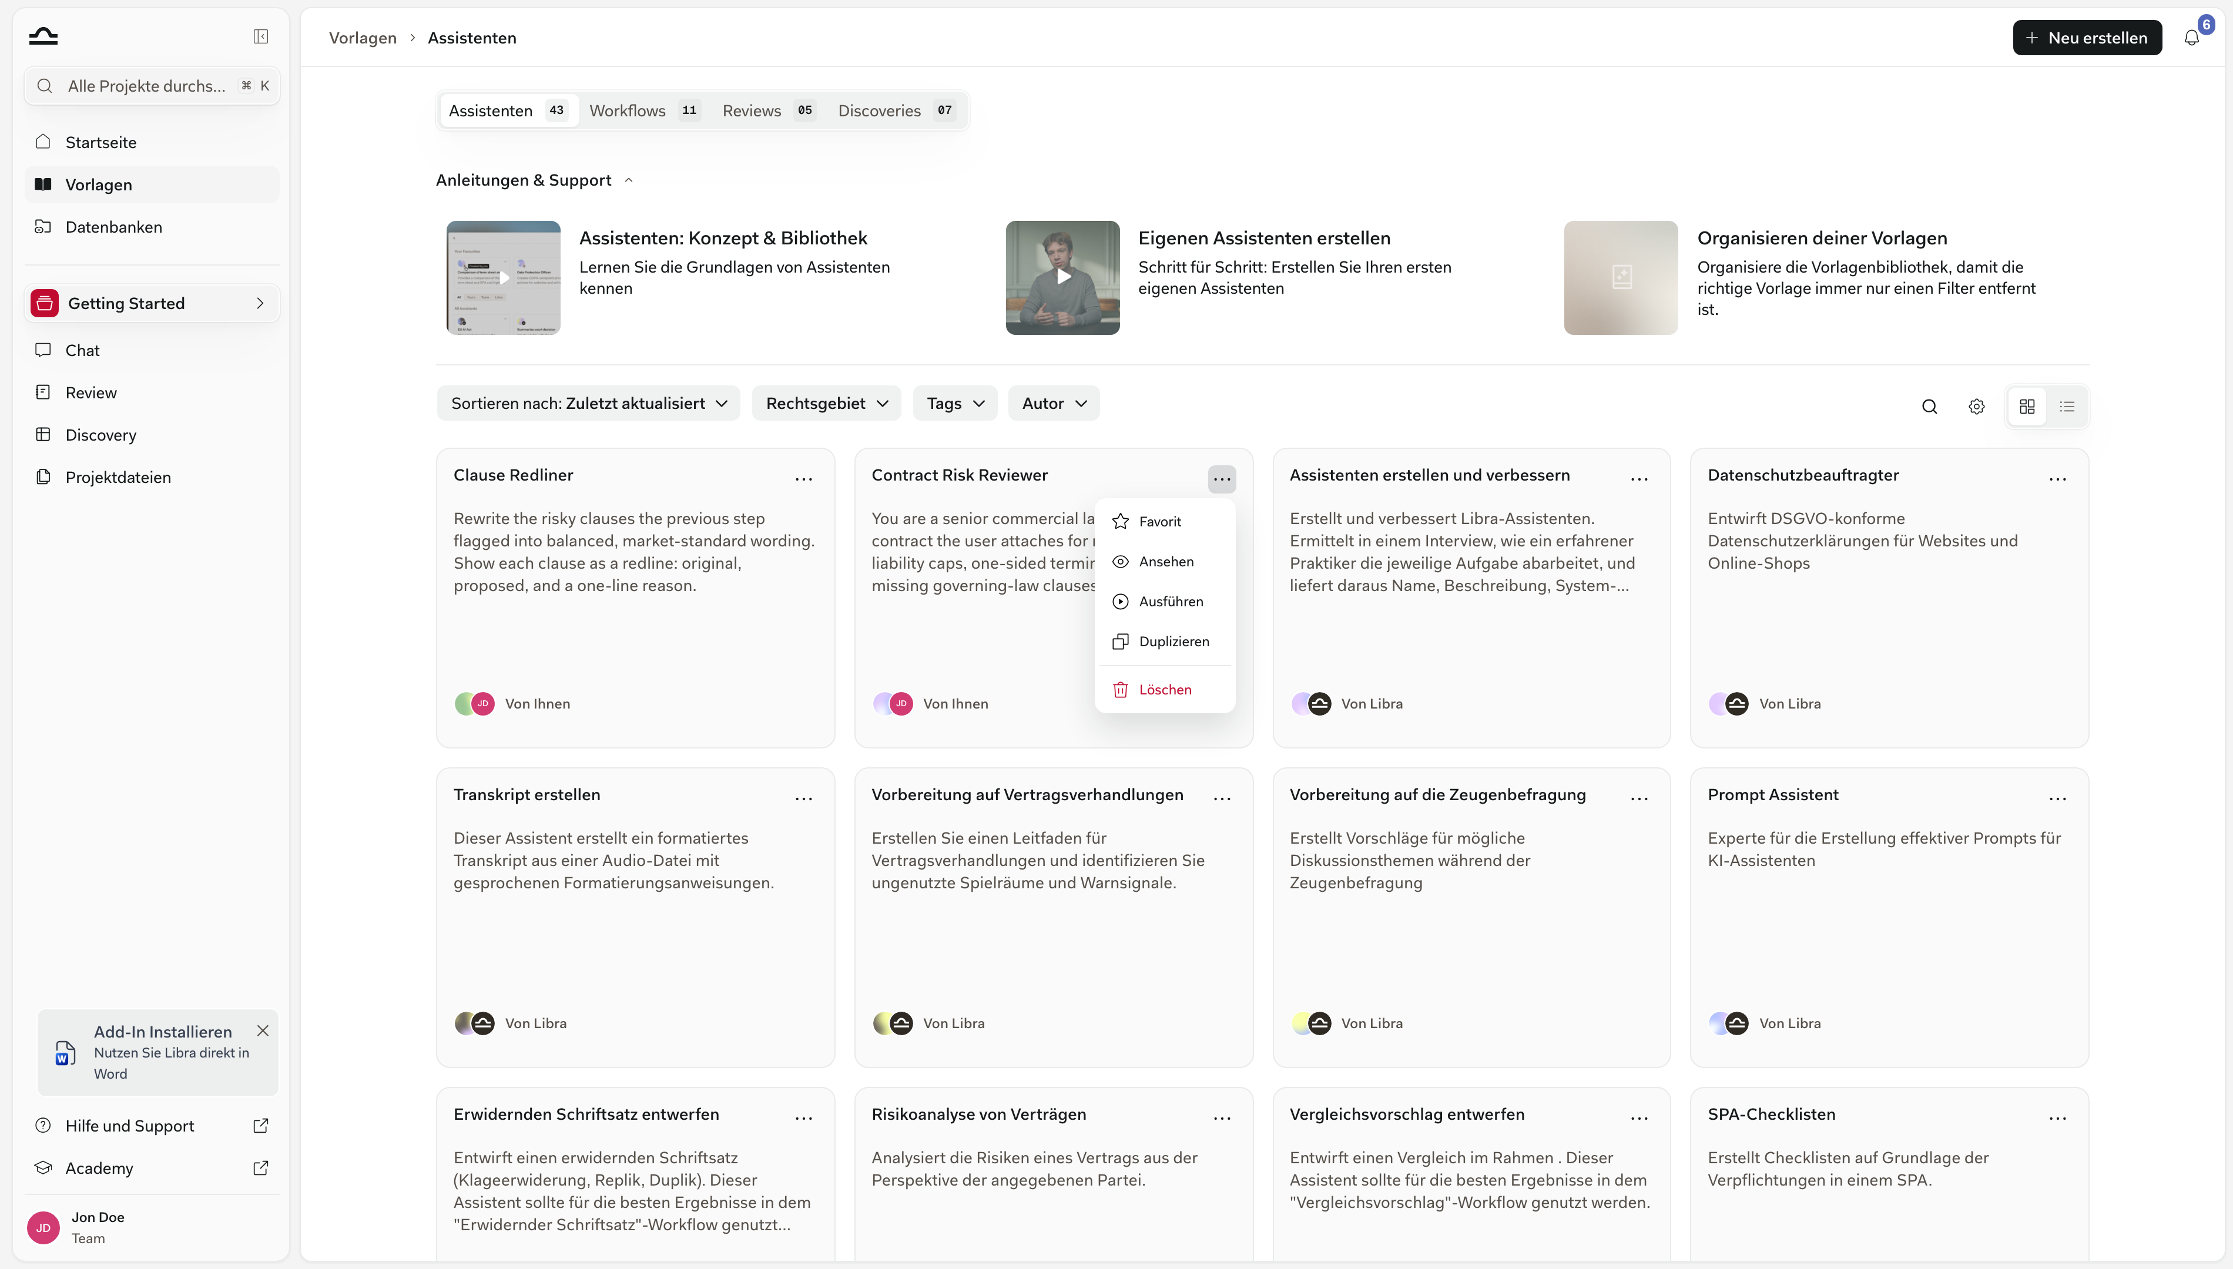2233x1269 pixels.
Task: Collapse the sidebar with the panel icon
Action: (x=260, y=36)
